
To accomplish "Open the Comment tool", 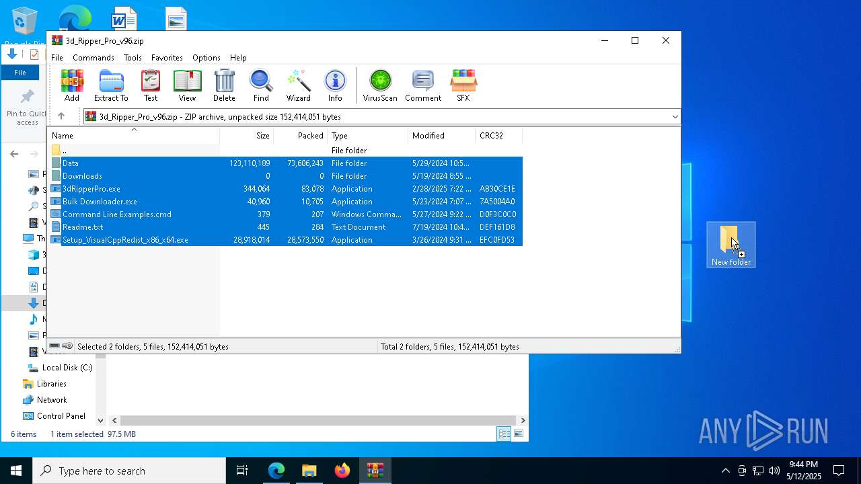I will pyautogui.click(x=423, y=85).
